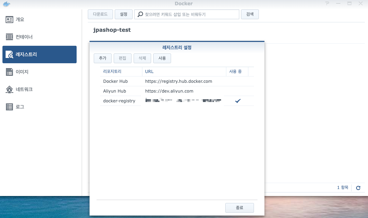Click the refresh icon next to 1 항목

(358, 188)
